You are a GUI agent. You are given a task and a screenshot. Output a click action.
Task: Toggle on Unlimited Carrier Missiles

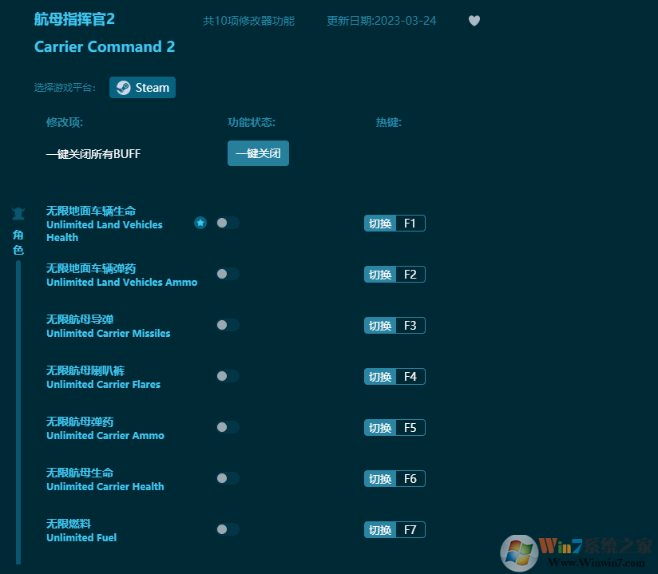(227, 325)
